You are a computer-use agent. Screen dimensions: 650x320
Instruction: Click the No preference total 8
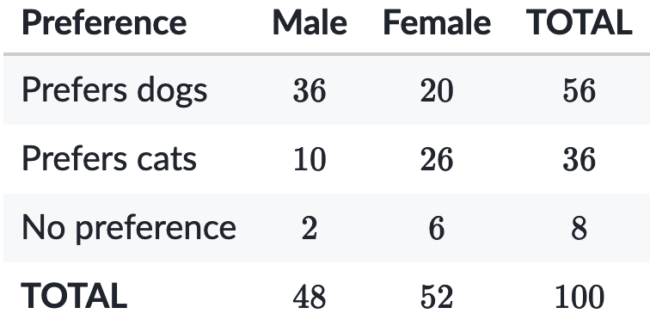[x=579, y=228]
